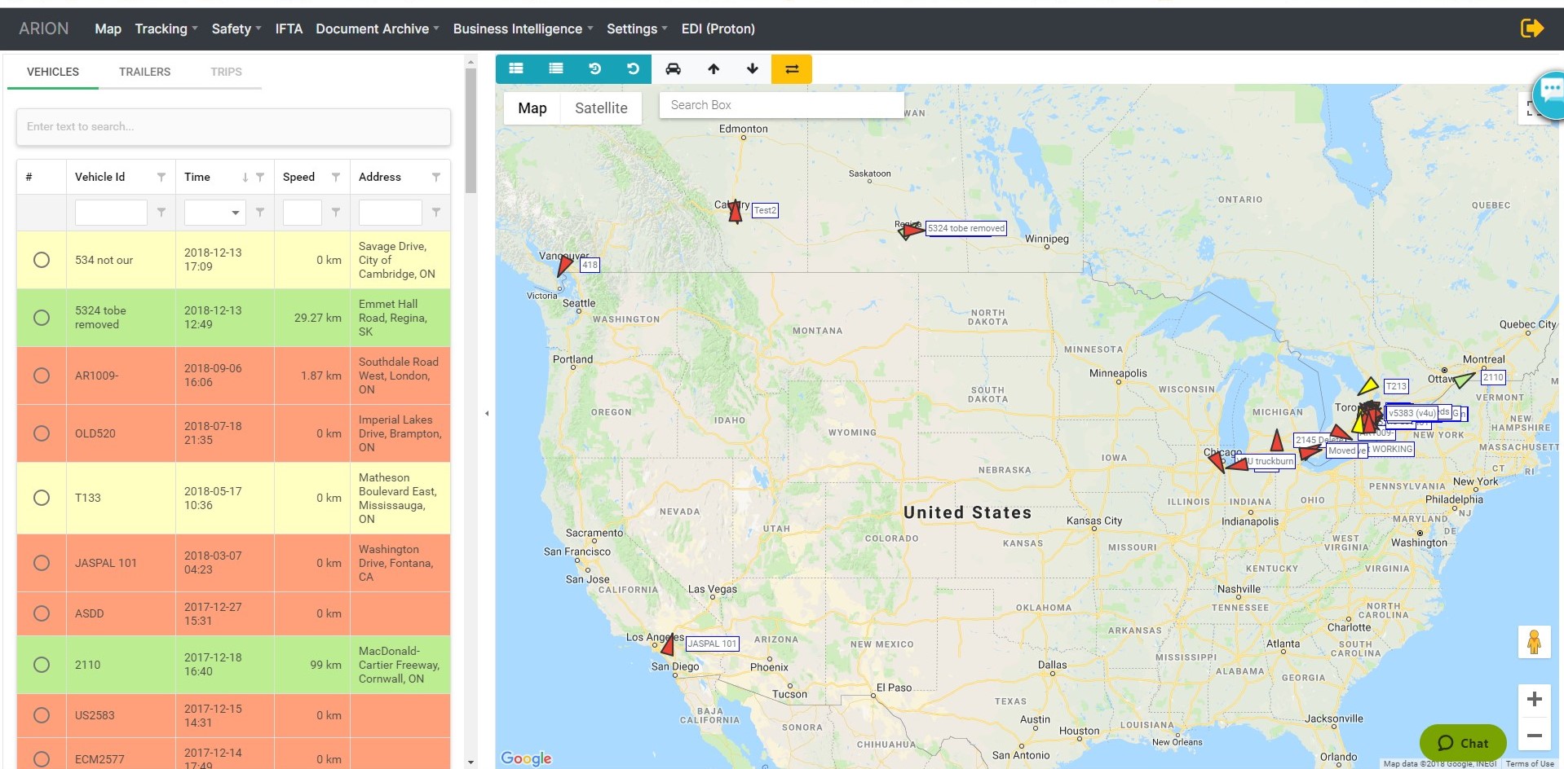Image resolution: width=1564 pixels, height=769 pixels.
Task: Click the yellow swap arrows toolbar button
Action: click(792, 69)
